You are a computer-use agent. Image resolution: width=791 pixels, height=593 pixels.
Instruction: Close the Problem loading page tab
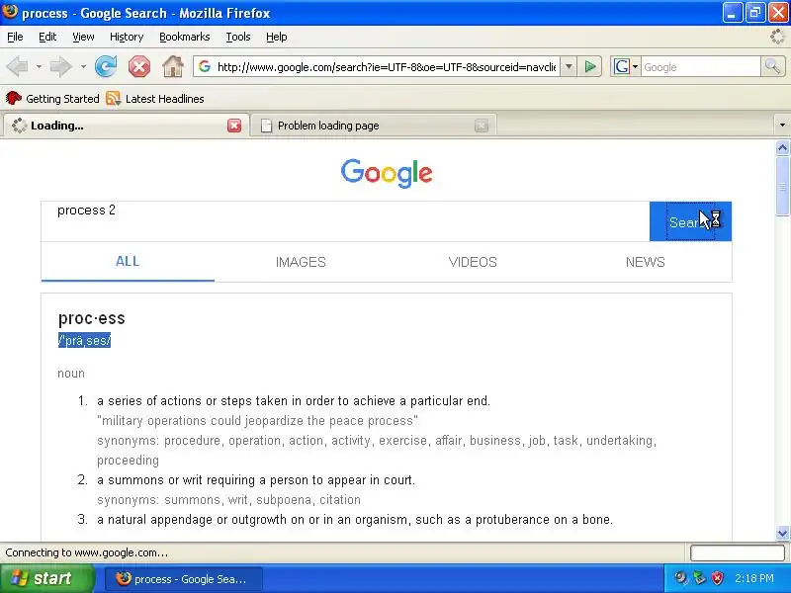[x=482, y=126]
